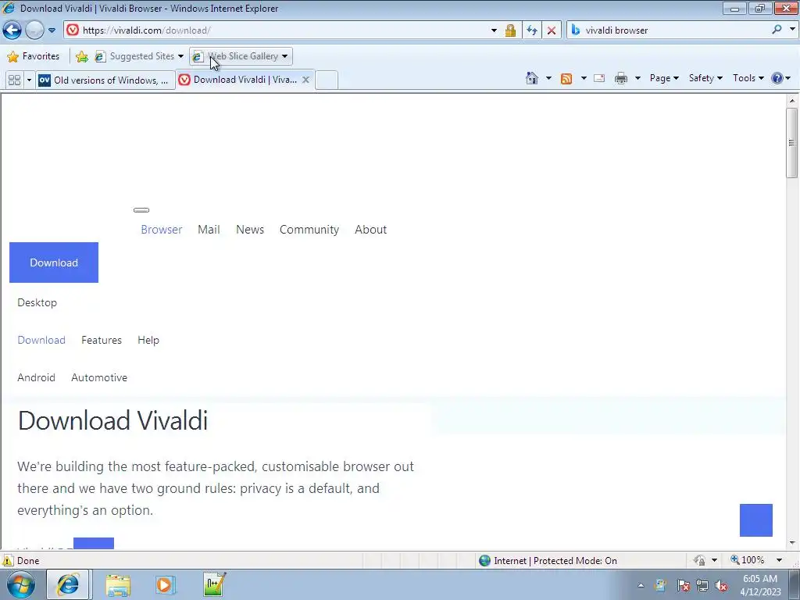Open the tab list dropdown arrow
This screenshot has height=600, width=800.
pyautogui.click(x=29, y=80)
